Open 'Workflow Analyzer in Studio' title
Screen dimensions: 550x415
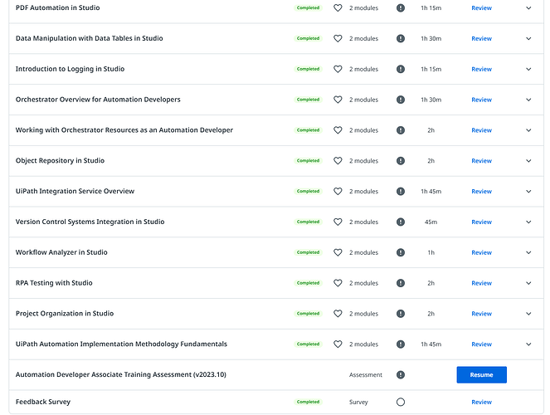pos(61,252)
